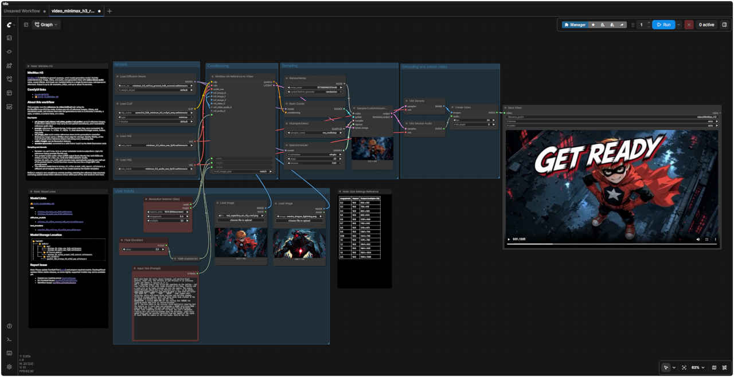The width and height of the screenshot is (734, 377).
Task: Click the unload models icon
Action: pyautogui.click(x=602, y=25)
